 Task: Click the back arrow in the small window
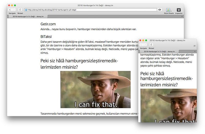click(x=141, y=45)
